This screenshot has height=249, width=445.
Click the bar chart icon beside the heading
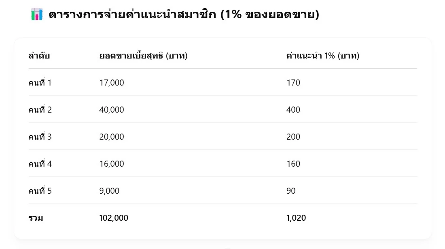click(x=37, y=15)
